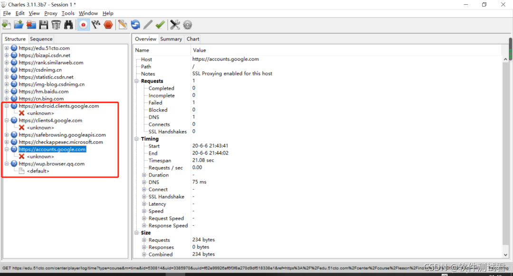Switch to the Sequence tab
The height and width of the screenshot is (276, 513).
pyautogui.click(x=41, y=39)
